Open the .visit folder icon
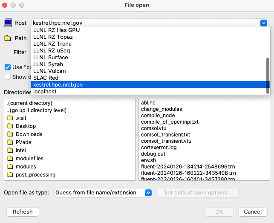The width and height of the screenshot is (274, 223). coord(10,118)
